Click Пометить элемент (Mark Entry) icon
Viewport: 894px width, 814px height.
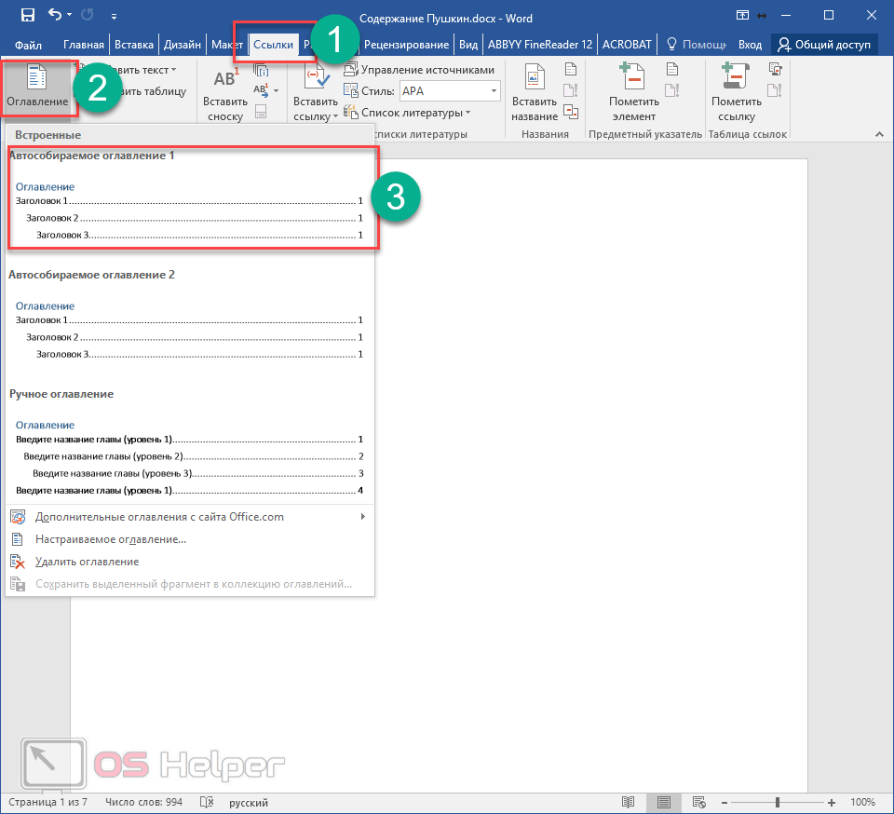[633, 95]
